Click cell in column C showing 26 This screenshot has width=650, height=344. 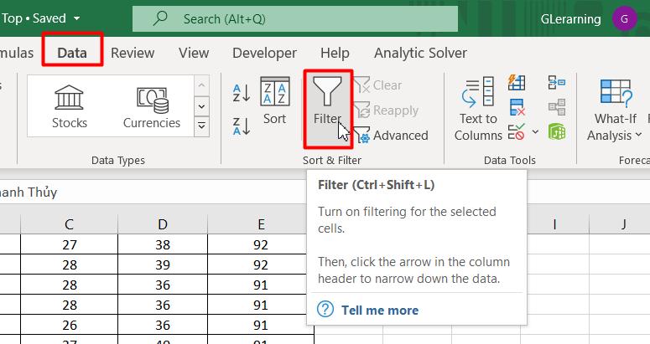pos(70,325)
